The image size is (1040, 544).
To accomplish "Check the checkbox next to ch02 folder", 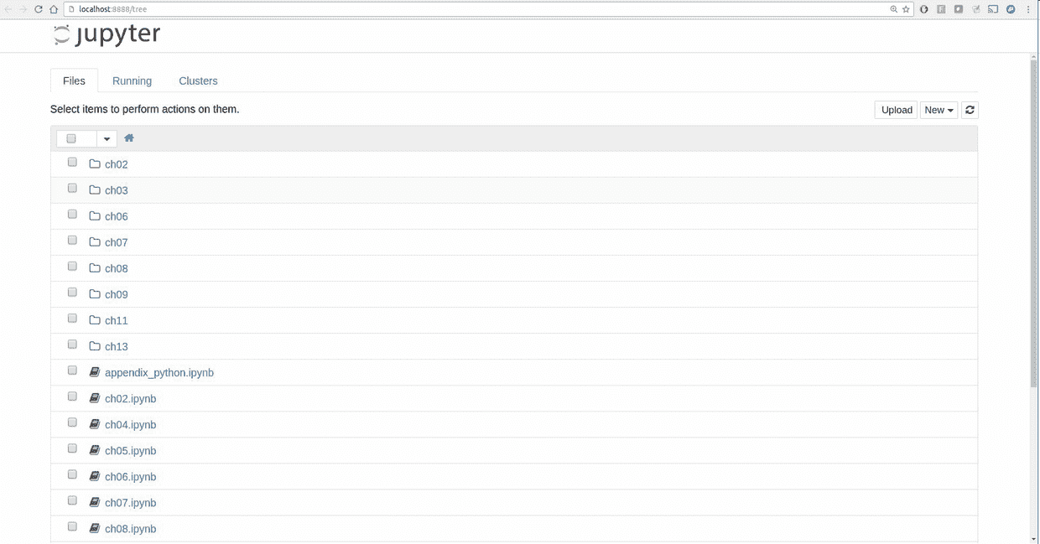I will [71, 162].
